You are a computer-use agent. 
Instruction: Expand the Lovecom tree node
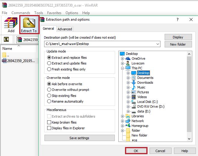(x=122, y=63)
